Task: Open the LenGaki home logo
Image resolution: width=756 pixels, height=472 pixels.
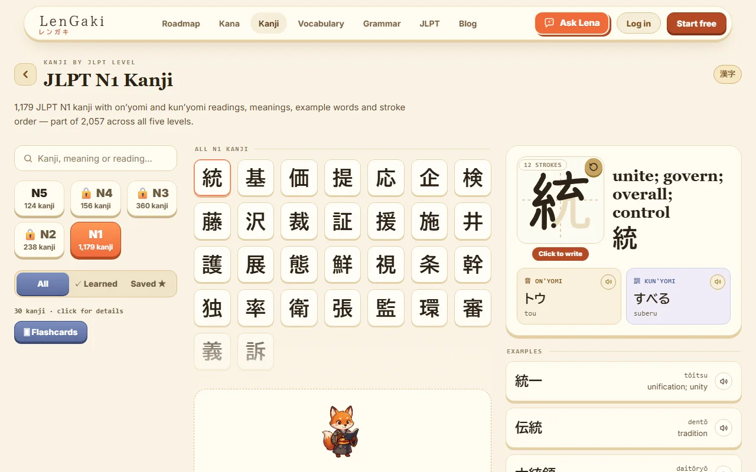Action: [71, 24]
